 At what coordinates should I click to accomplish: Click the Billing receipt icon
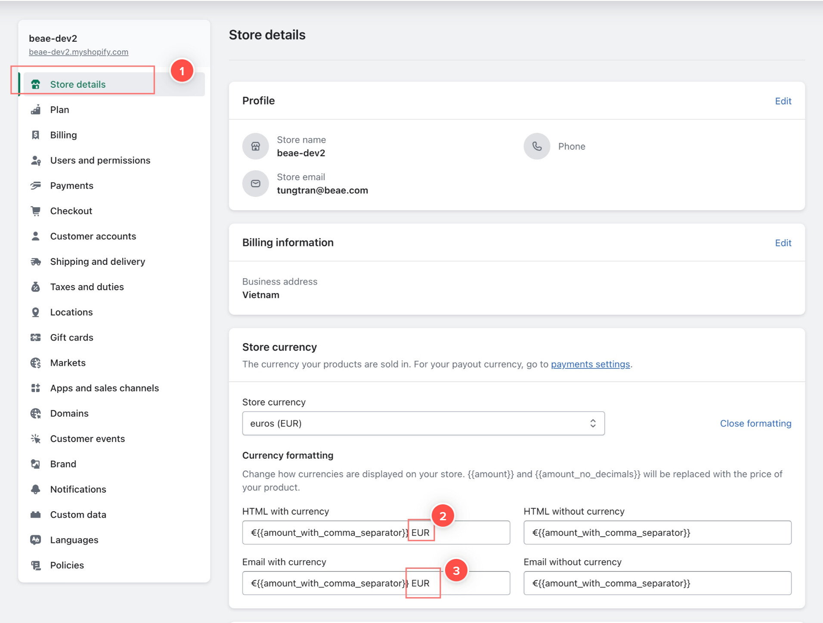(36, 135)
